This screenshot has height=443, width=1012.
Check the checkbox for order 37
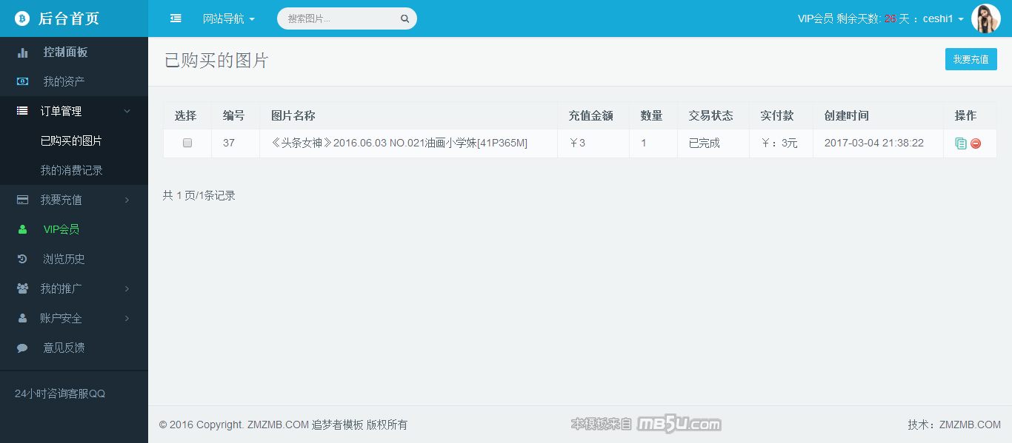187,143
